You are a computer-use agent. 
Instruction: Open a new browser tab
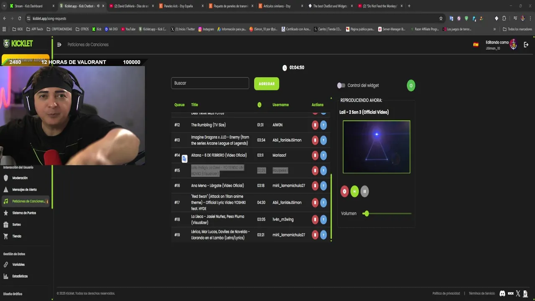(x=409, y=6)
